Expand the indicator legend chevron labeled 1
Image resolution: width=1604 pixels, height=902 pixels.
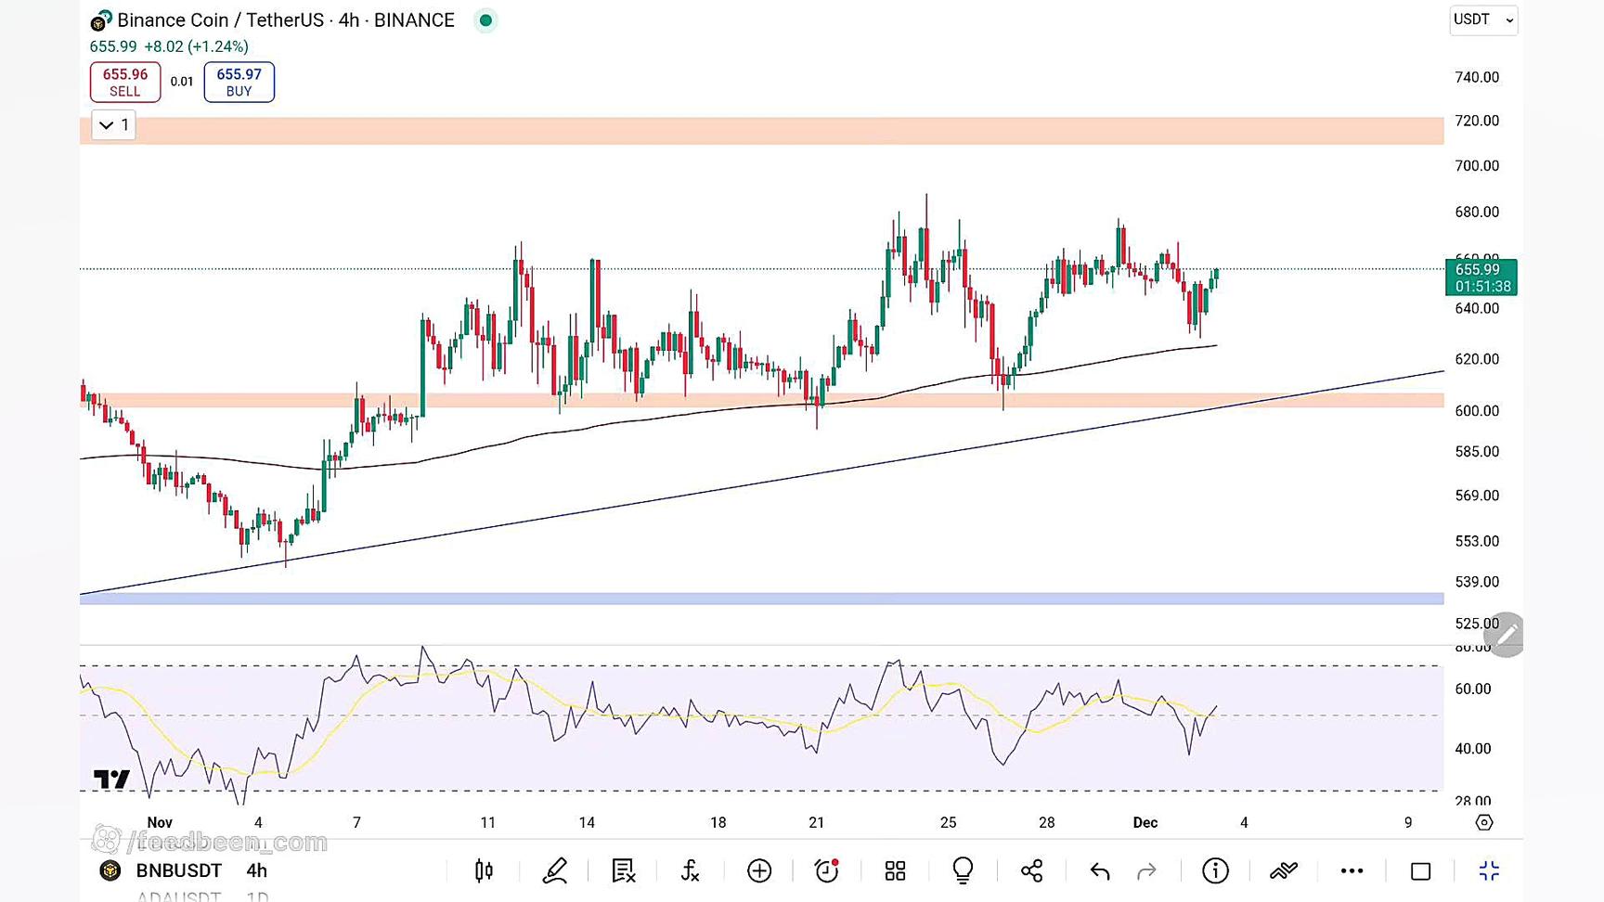(113, 124)
